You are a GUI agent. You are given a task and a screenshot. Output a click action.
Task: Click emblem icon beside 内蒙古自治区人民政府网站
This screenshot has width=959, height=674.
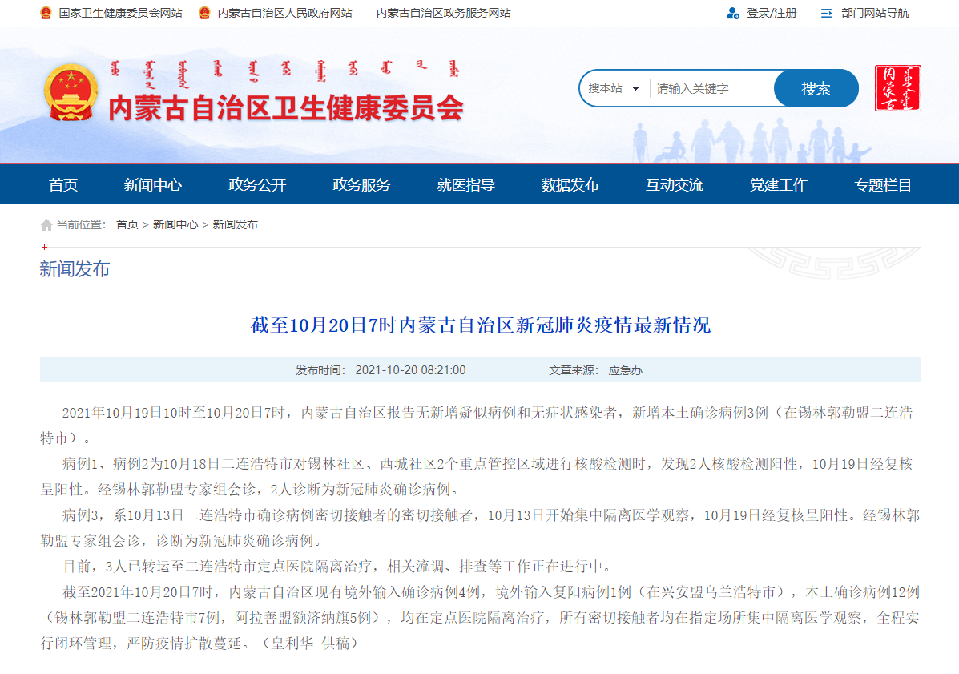205,13
